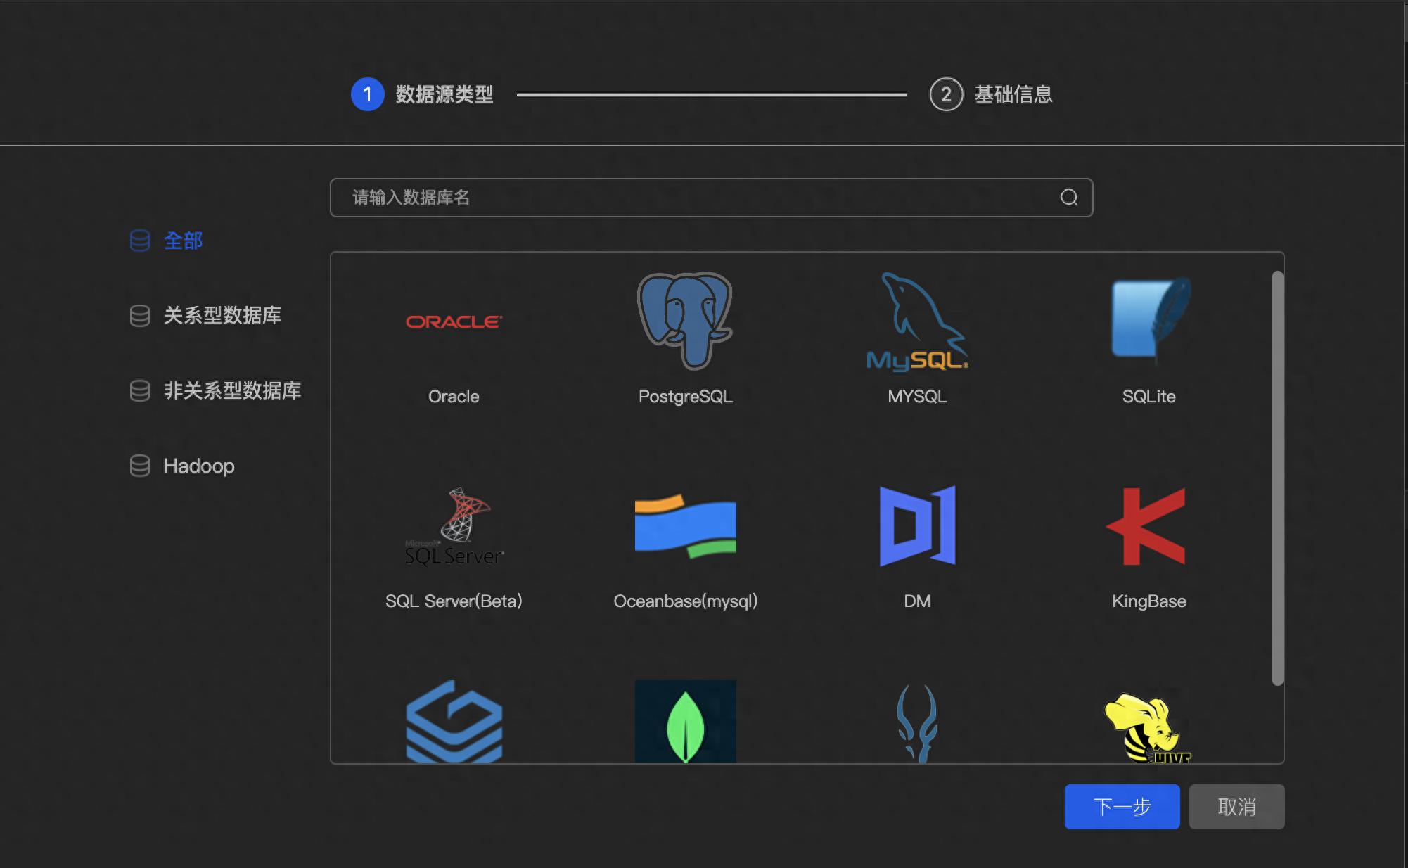Click the database icon beside 非关系型数据库

pyautogui.click(x=140, y=390)
